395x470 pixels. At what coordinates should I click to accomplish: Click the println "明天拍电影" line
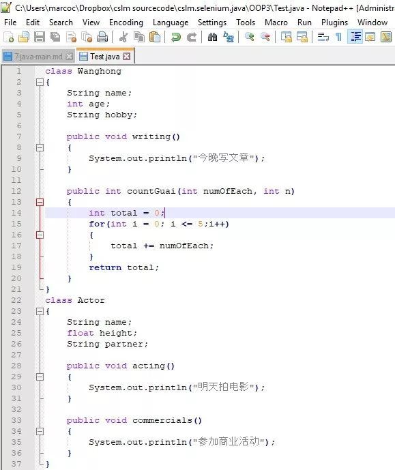tap(177, 387)
